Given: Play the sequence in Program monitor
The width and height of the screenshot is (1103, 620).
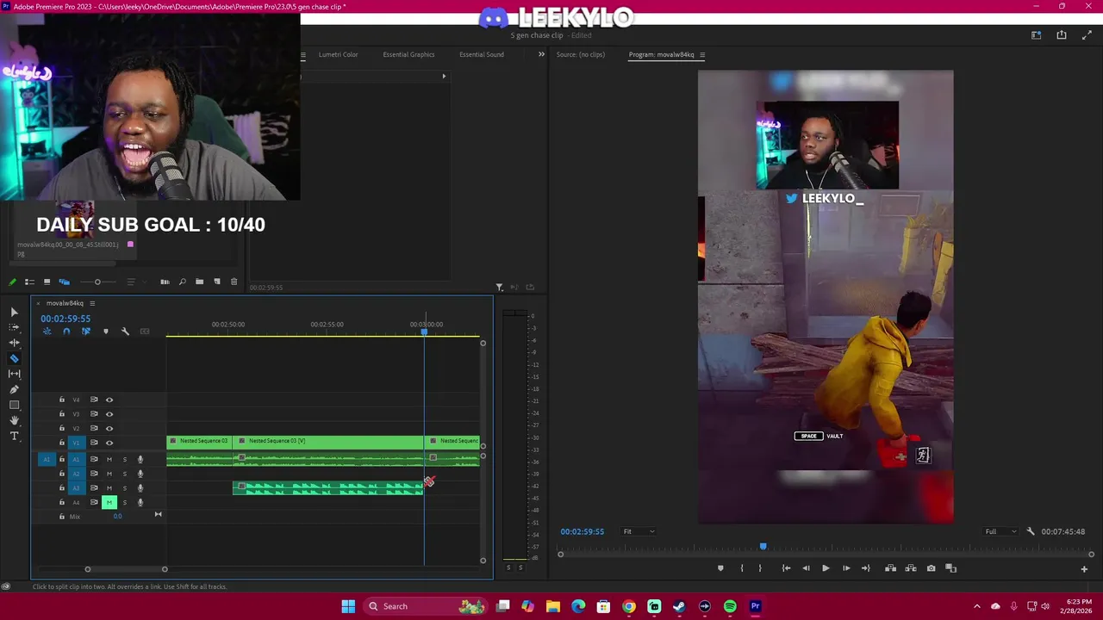Looking at the screenshot, I should [826, 568].
